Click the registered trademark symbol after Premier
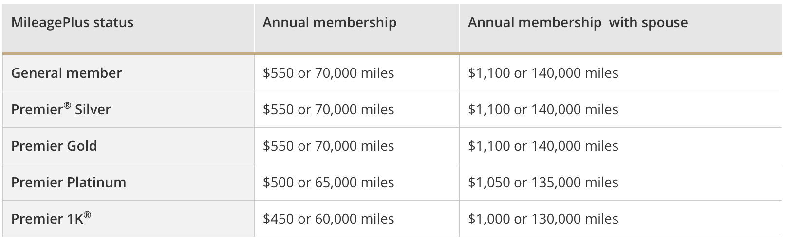Screen dimensions: 785x241 (67, 105)
